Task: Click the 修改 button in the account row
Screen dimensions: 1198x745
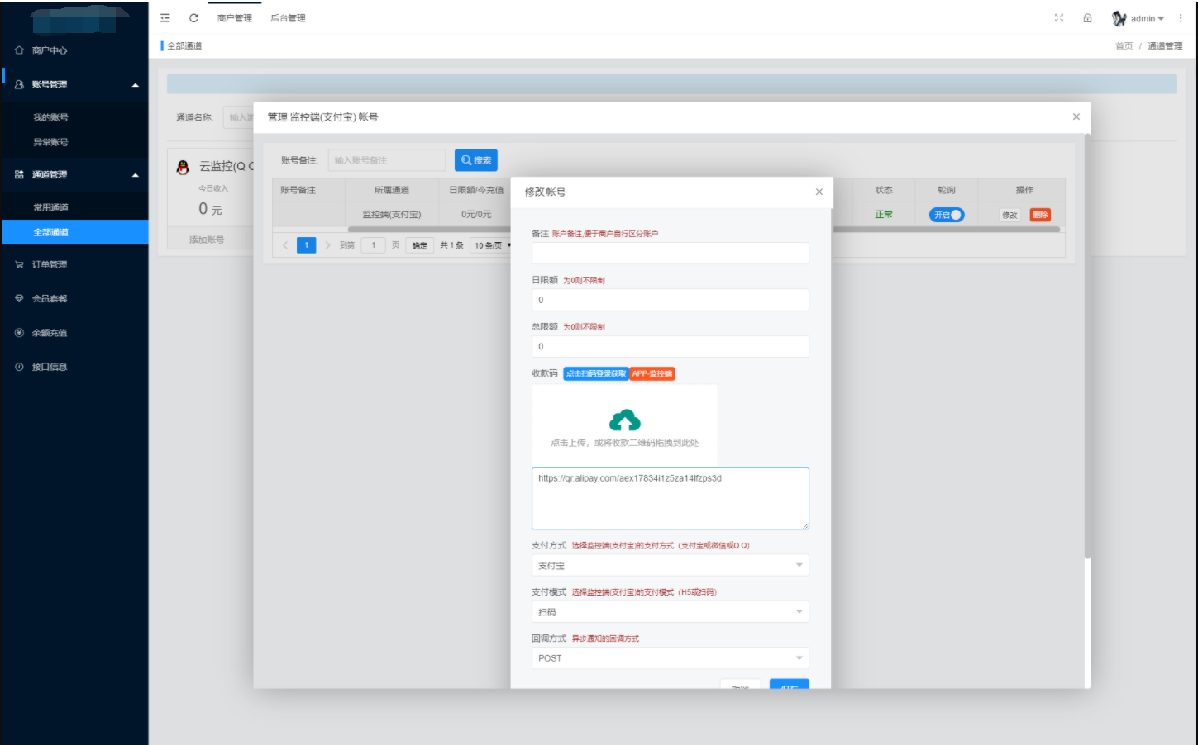Action: 1009,215
